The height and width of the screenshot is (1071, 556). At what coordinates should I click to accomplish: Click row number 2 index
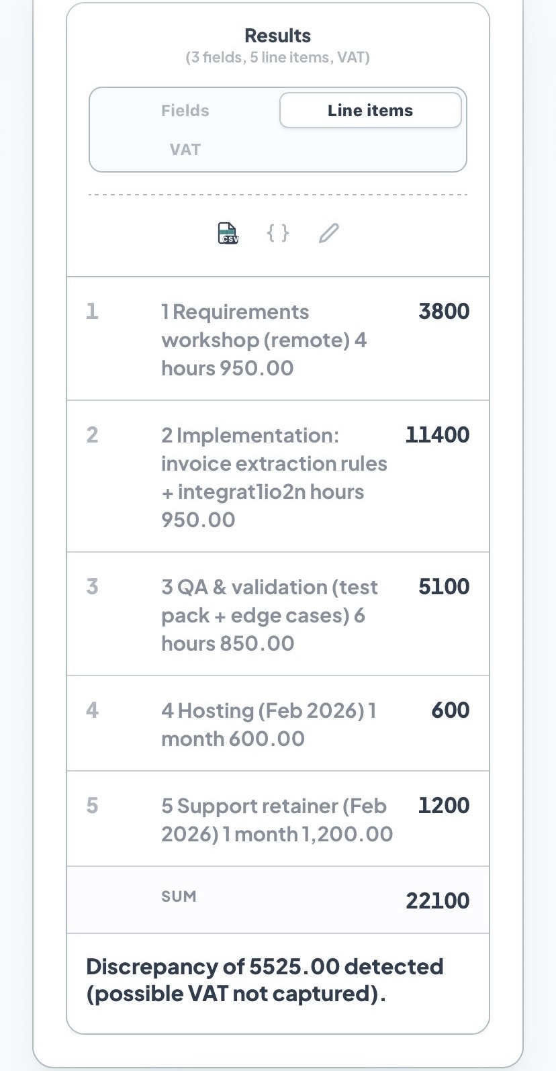92,435
